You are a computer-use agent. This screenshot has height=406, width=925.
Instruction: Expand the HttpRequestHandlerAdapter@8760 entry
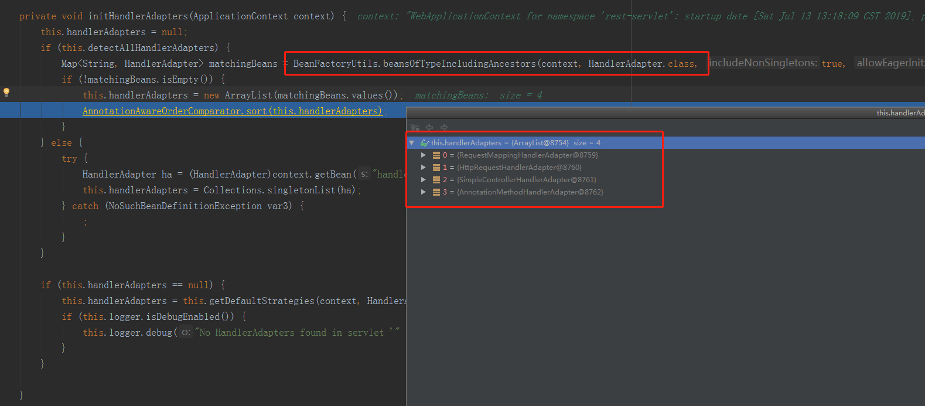click(x=424, y=168)
